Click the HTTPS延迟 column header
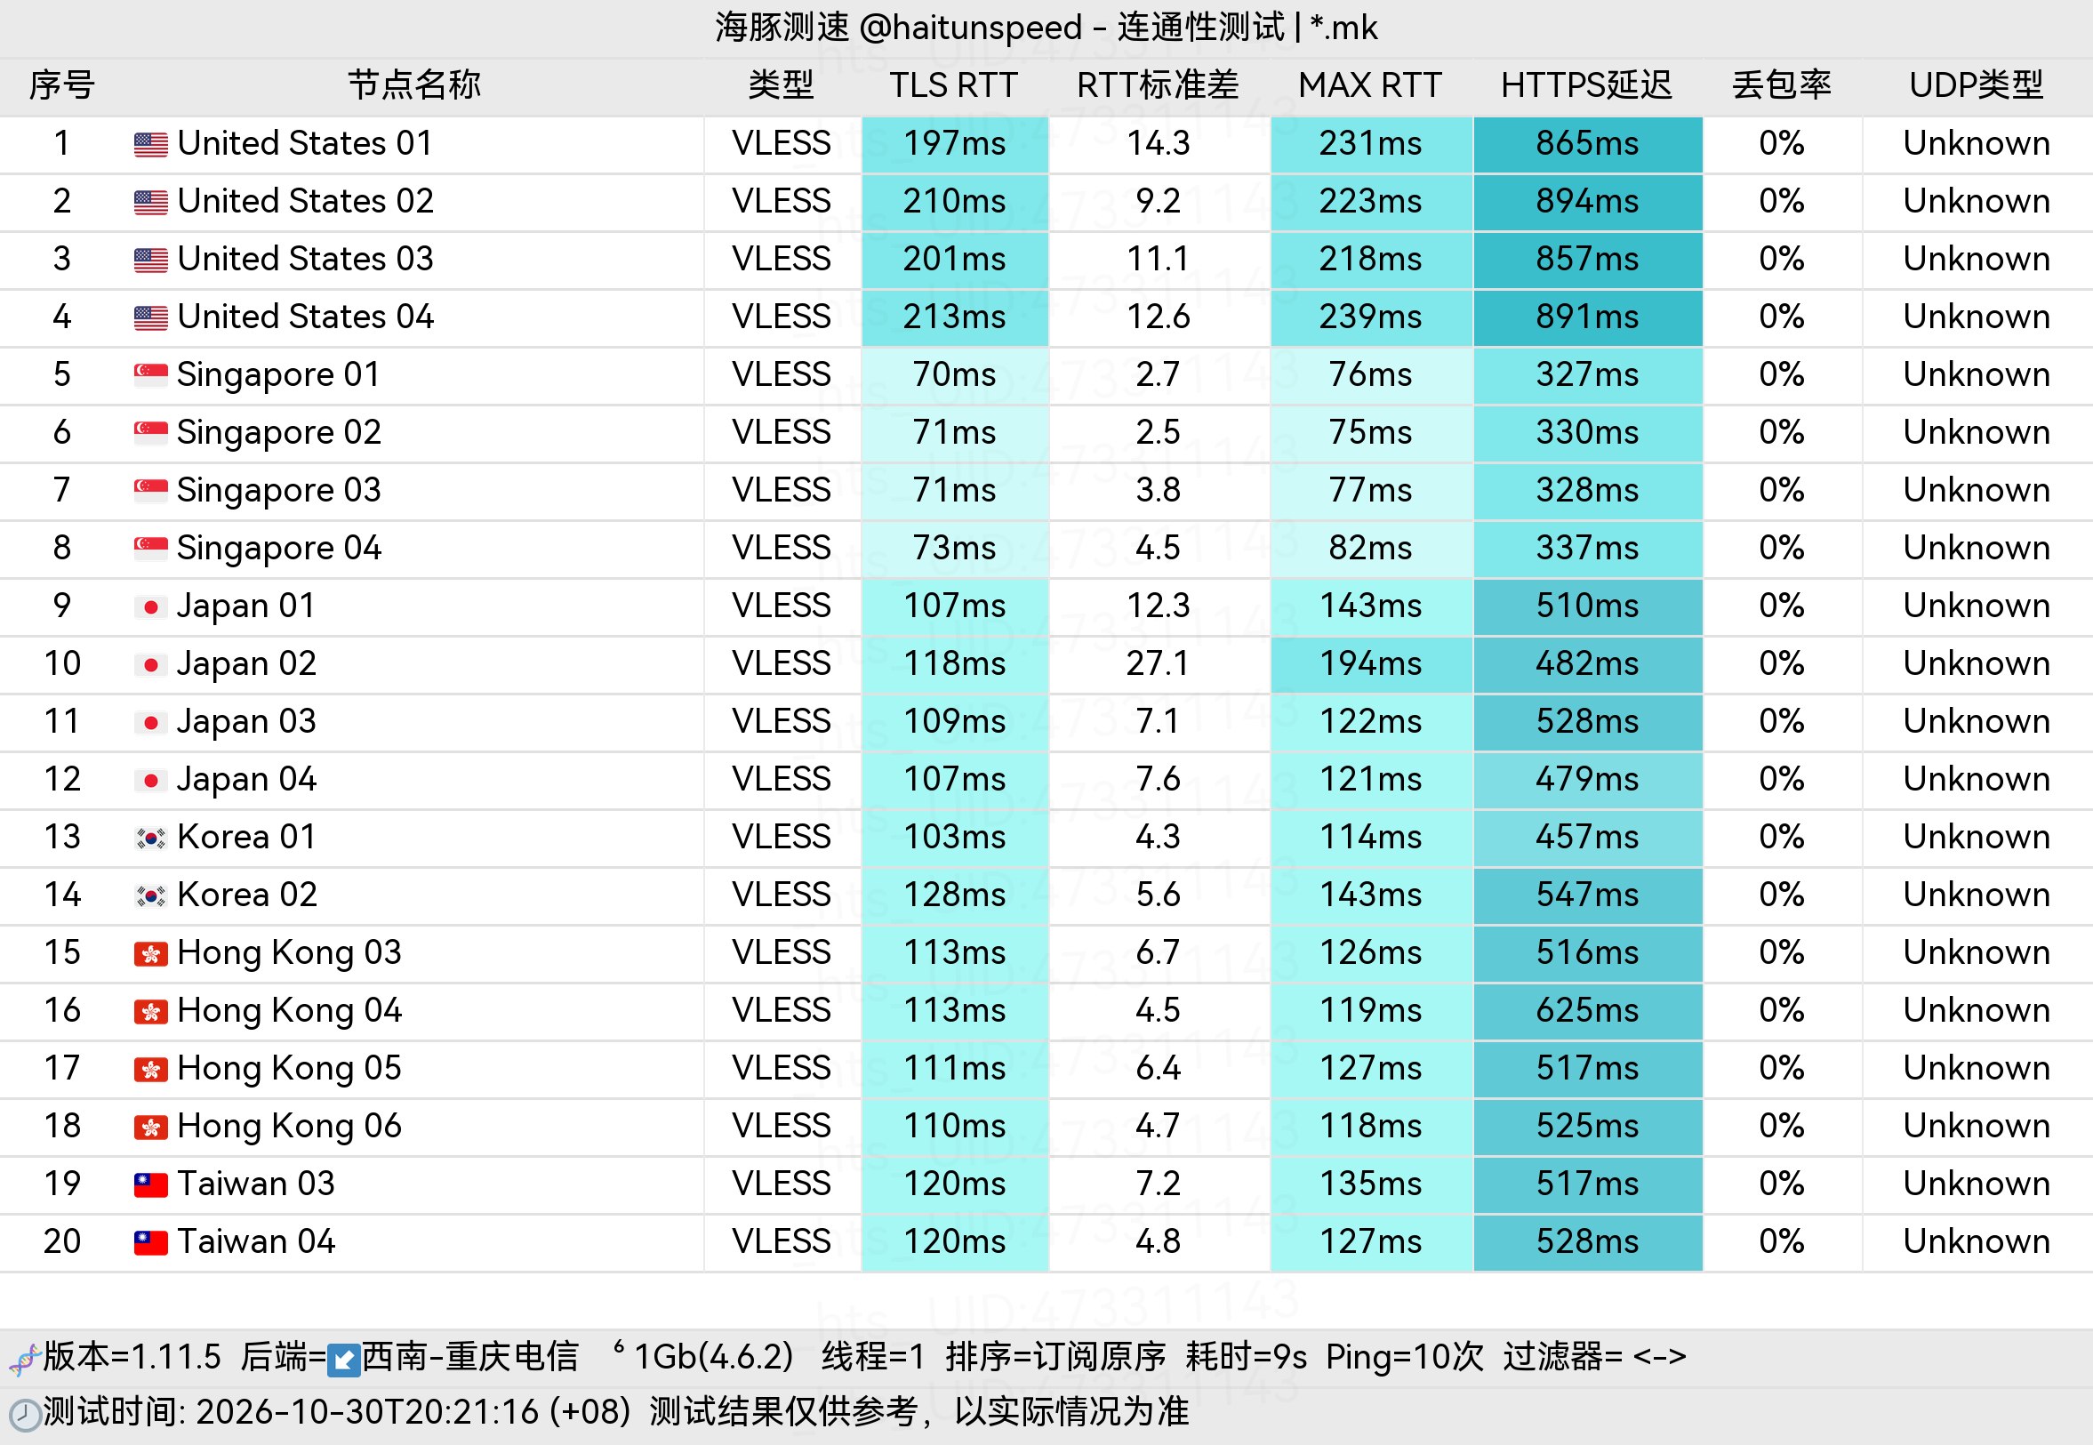2093x1445 pixels. [x=1586, y=85]
